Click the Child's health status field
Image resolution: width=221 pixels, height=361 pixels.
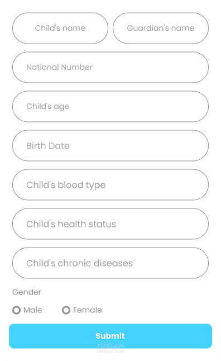(110, 224)
